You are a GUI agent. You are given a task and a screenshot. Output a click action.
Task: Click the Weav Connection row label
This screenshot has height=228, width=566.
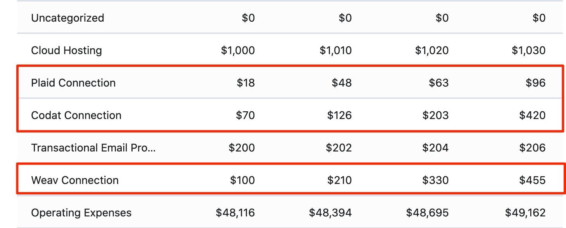click(75, 180)
